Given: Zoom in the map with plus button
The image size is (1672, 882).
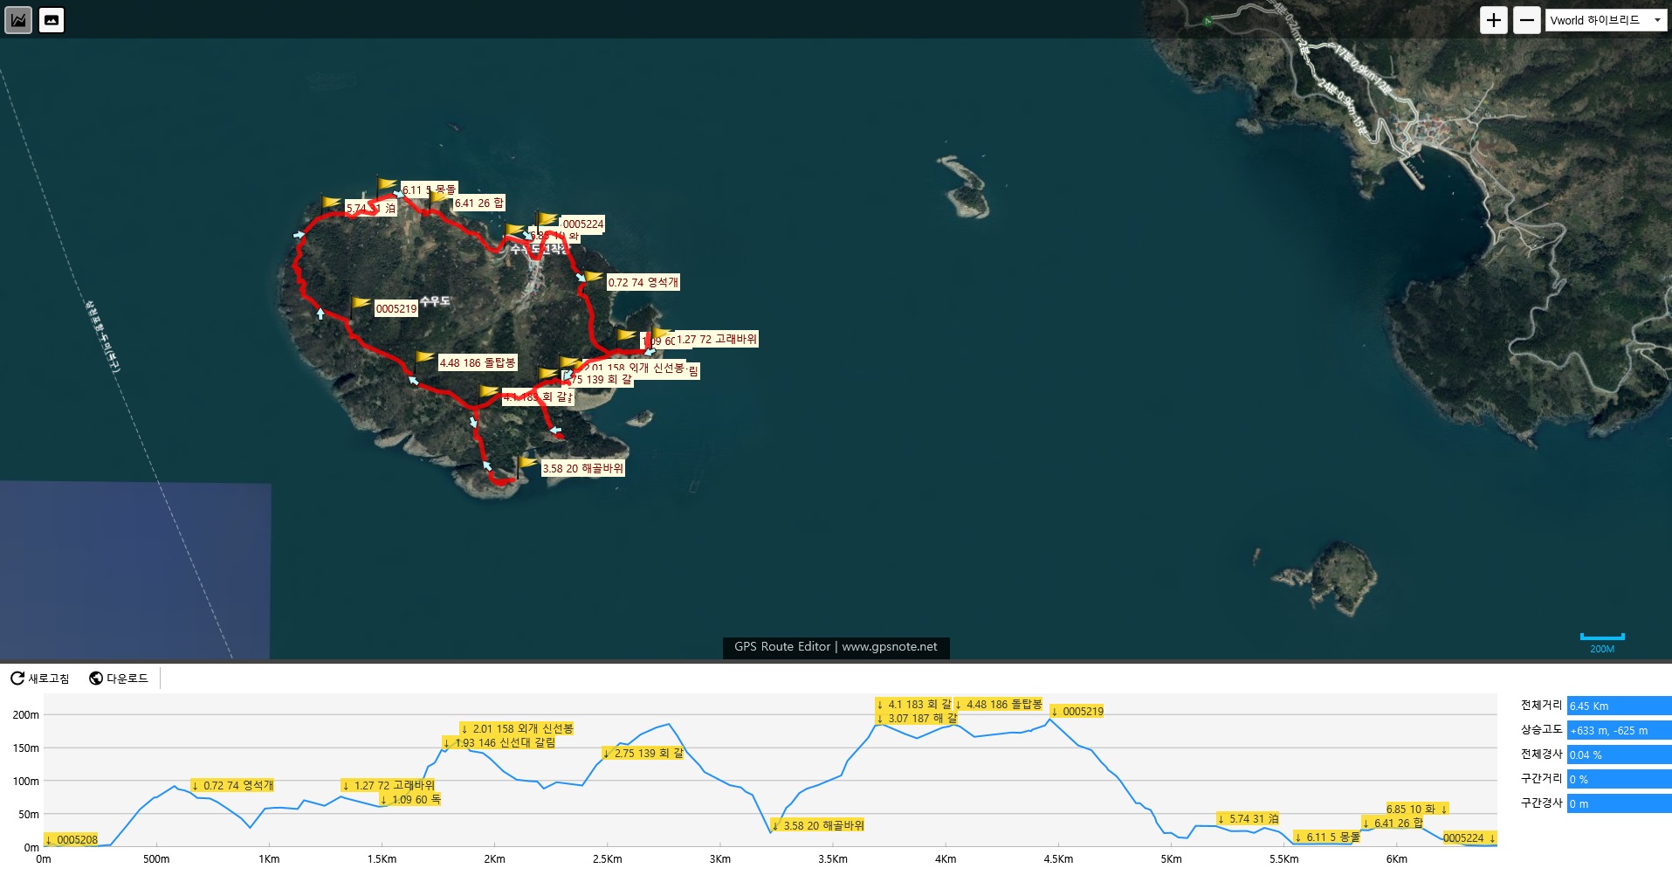Looking at the screenshot, I should click(x=1494, y=20).
